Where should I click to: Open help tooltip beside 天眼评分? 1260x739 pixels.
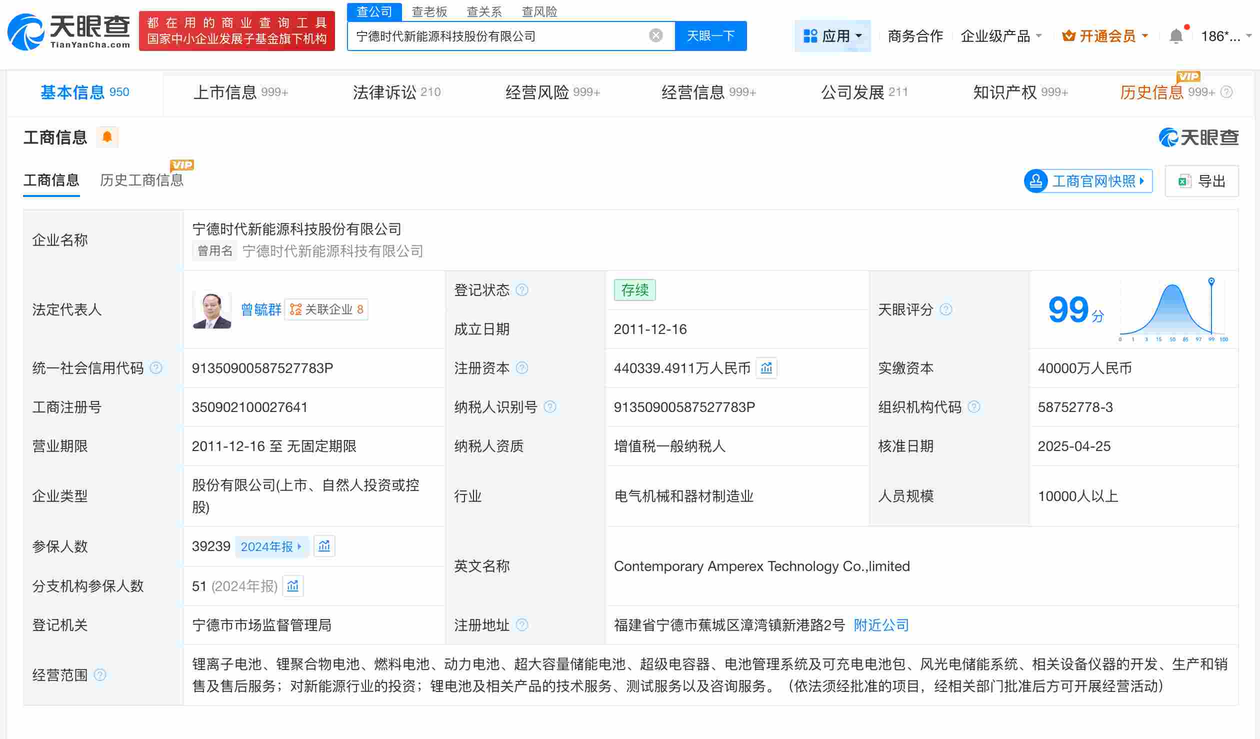point(946,309)
